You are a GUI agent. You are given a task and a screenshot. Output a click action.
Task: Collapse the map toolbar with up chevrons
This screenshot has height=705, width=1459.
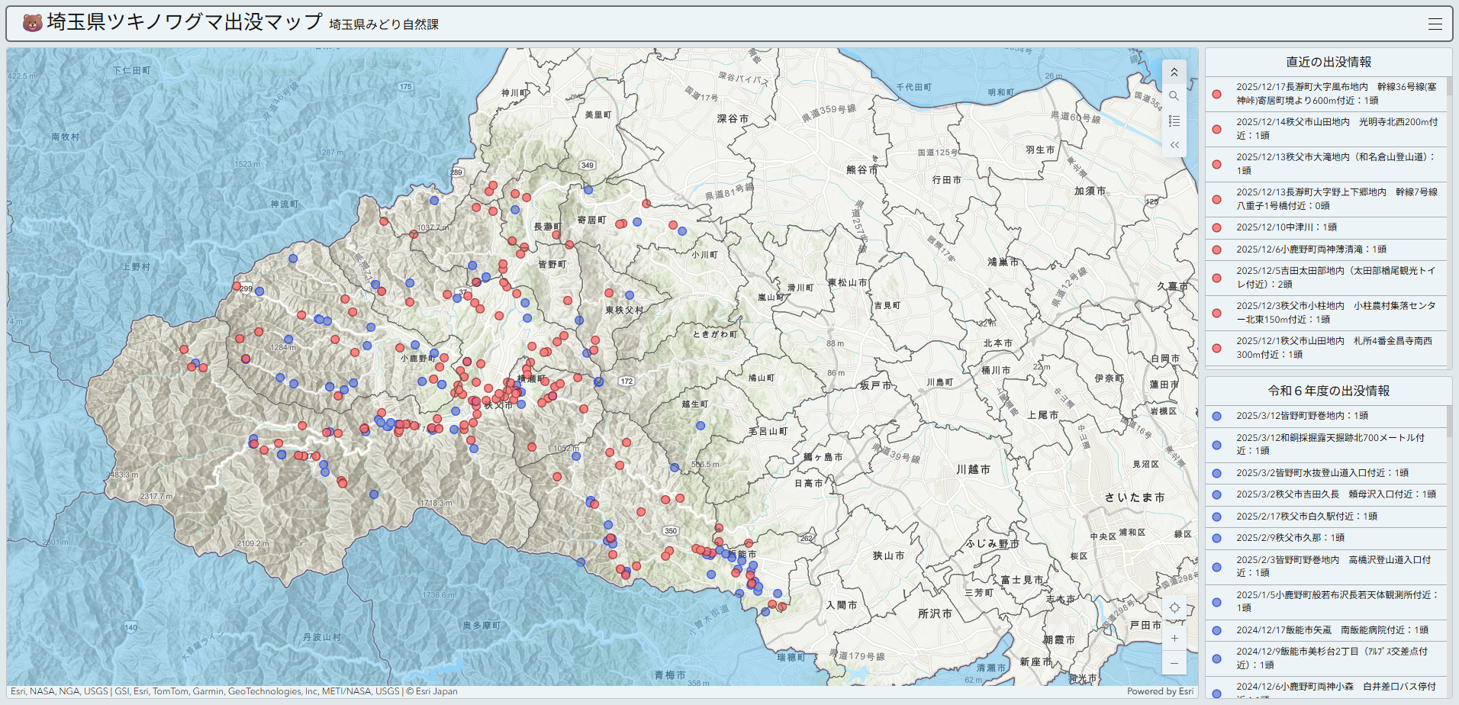[x=1174, y=72]
